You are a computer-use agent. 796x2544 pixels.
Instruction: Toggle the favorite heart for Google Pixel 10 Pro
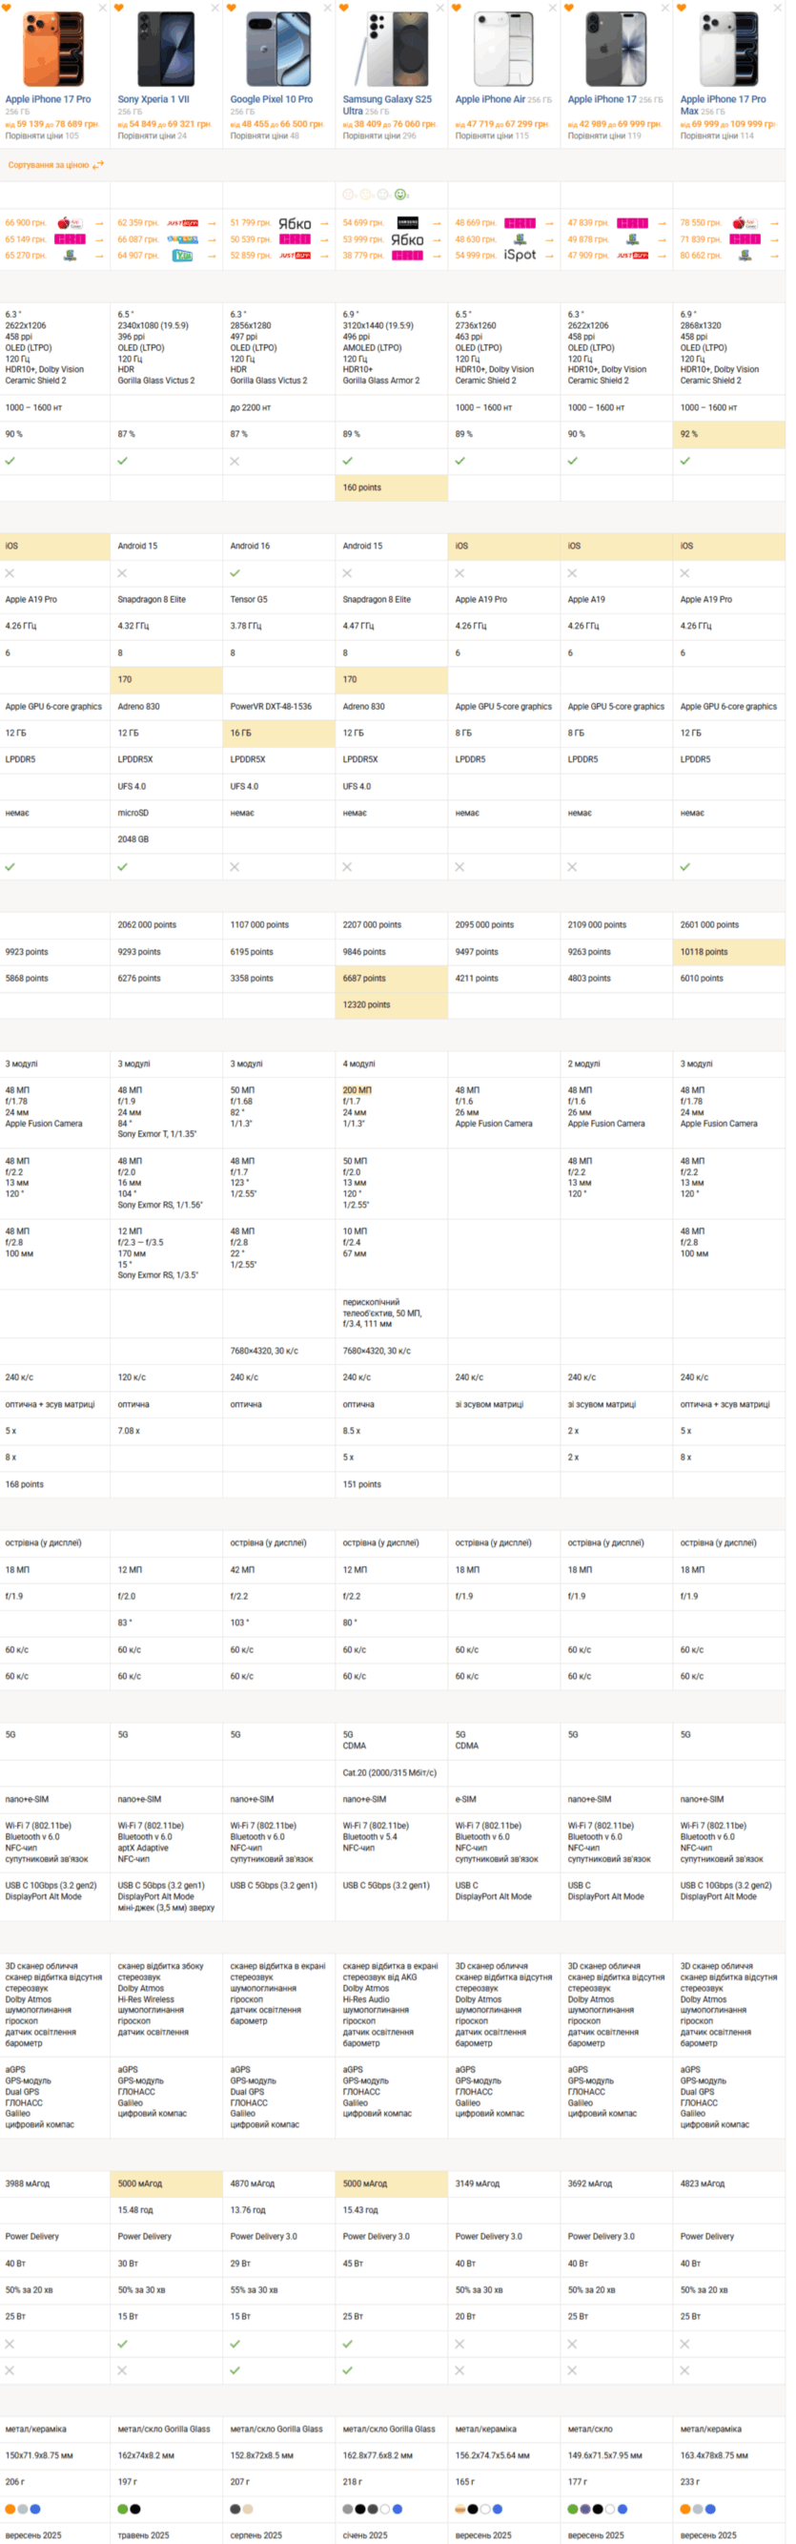(232, 8)
